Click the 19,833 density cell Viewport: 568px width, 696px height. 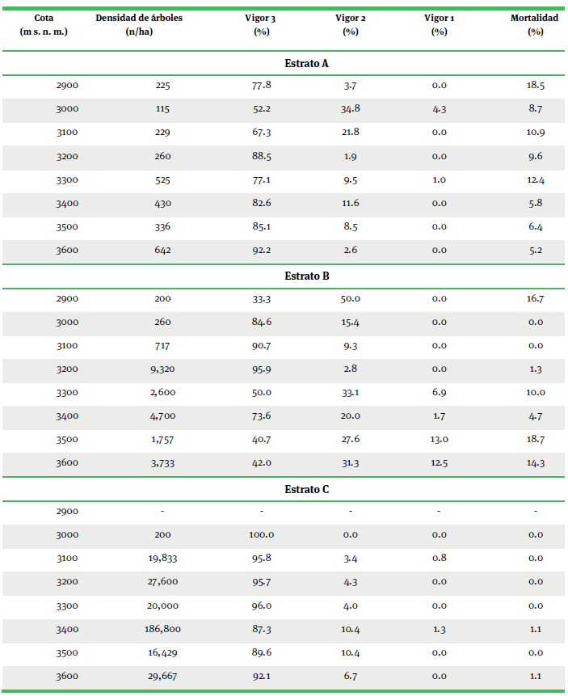tap(162, 558)
